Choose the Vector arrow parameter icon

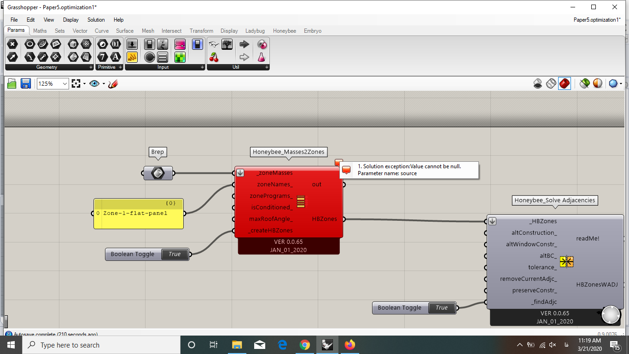click(x=13, y=57)
